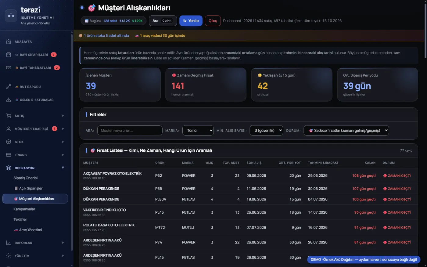Click the Raporlar chart icon
The width and height of the screenshot is (427, 267).
click(x=9, y=243)
